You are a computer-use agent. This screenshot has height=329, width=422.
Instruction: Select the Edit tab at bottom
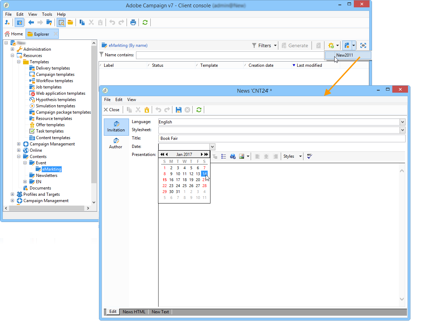tap(113, 312)
